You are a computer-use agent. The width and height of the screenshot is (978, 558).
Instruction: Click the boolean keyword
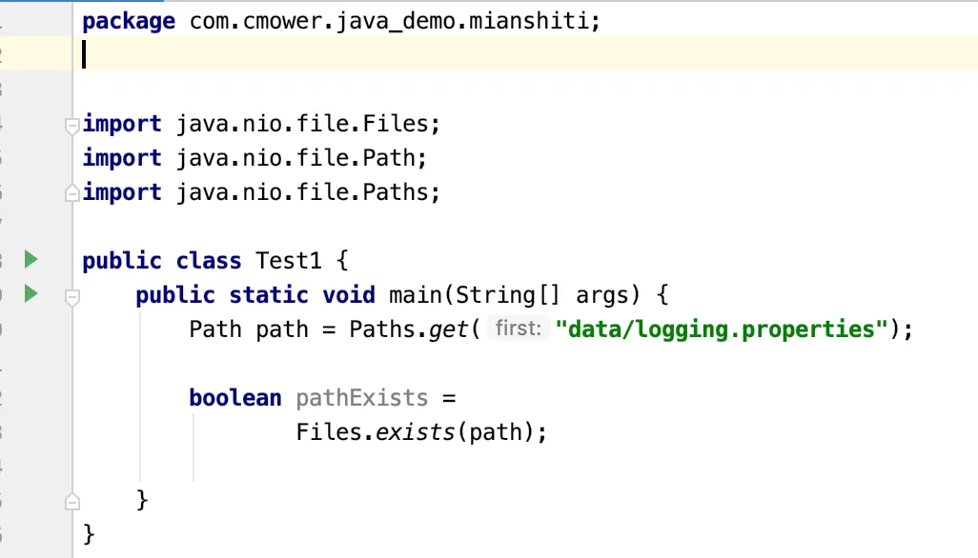(x=235, y=397)
